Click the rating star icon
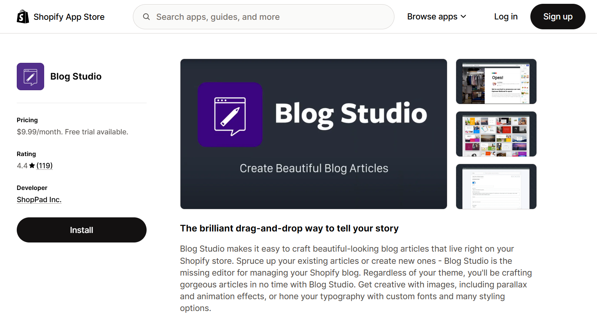 pos(32,166)
